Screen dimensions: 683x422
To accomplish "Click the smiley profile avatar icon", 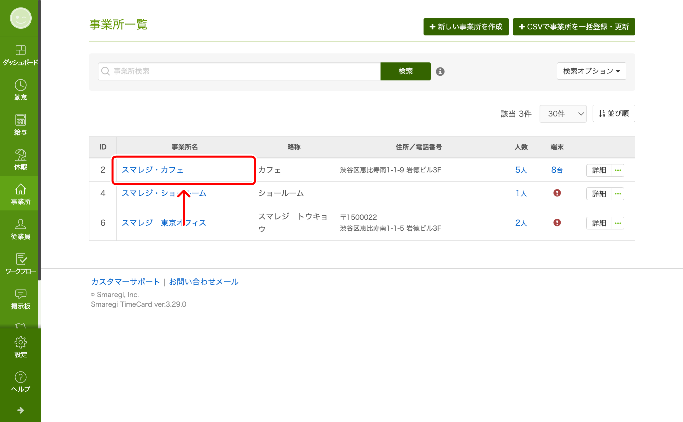I will tap(21, 18).
